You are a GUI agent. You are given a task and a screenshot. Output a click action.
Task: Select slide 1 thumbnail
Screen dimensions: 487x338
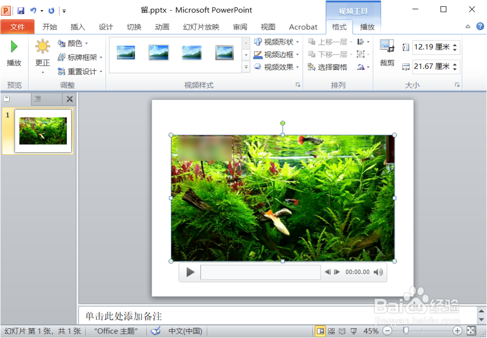43,131
